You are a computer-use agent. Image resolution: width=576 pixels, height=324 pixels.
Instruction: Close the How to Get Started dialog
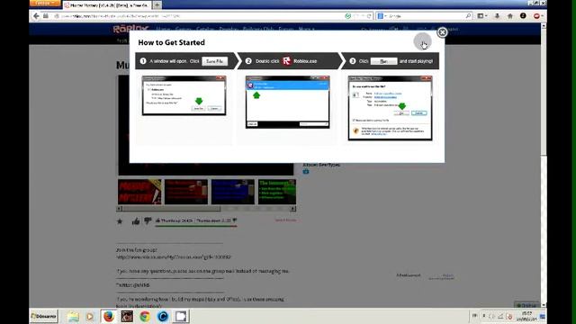tap(442, 32)
